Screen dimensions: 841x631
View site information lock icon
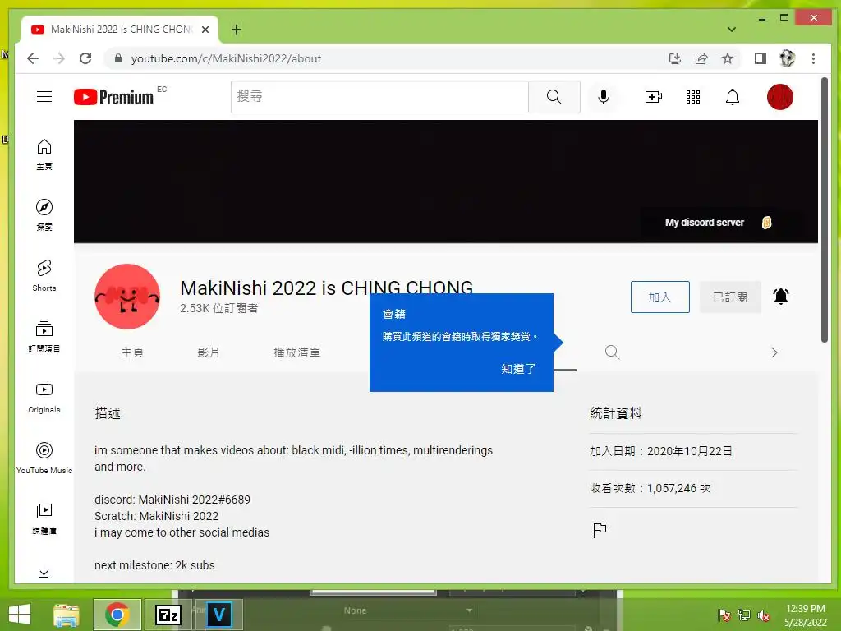pyautogui.click(x=118, y=58)
